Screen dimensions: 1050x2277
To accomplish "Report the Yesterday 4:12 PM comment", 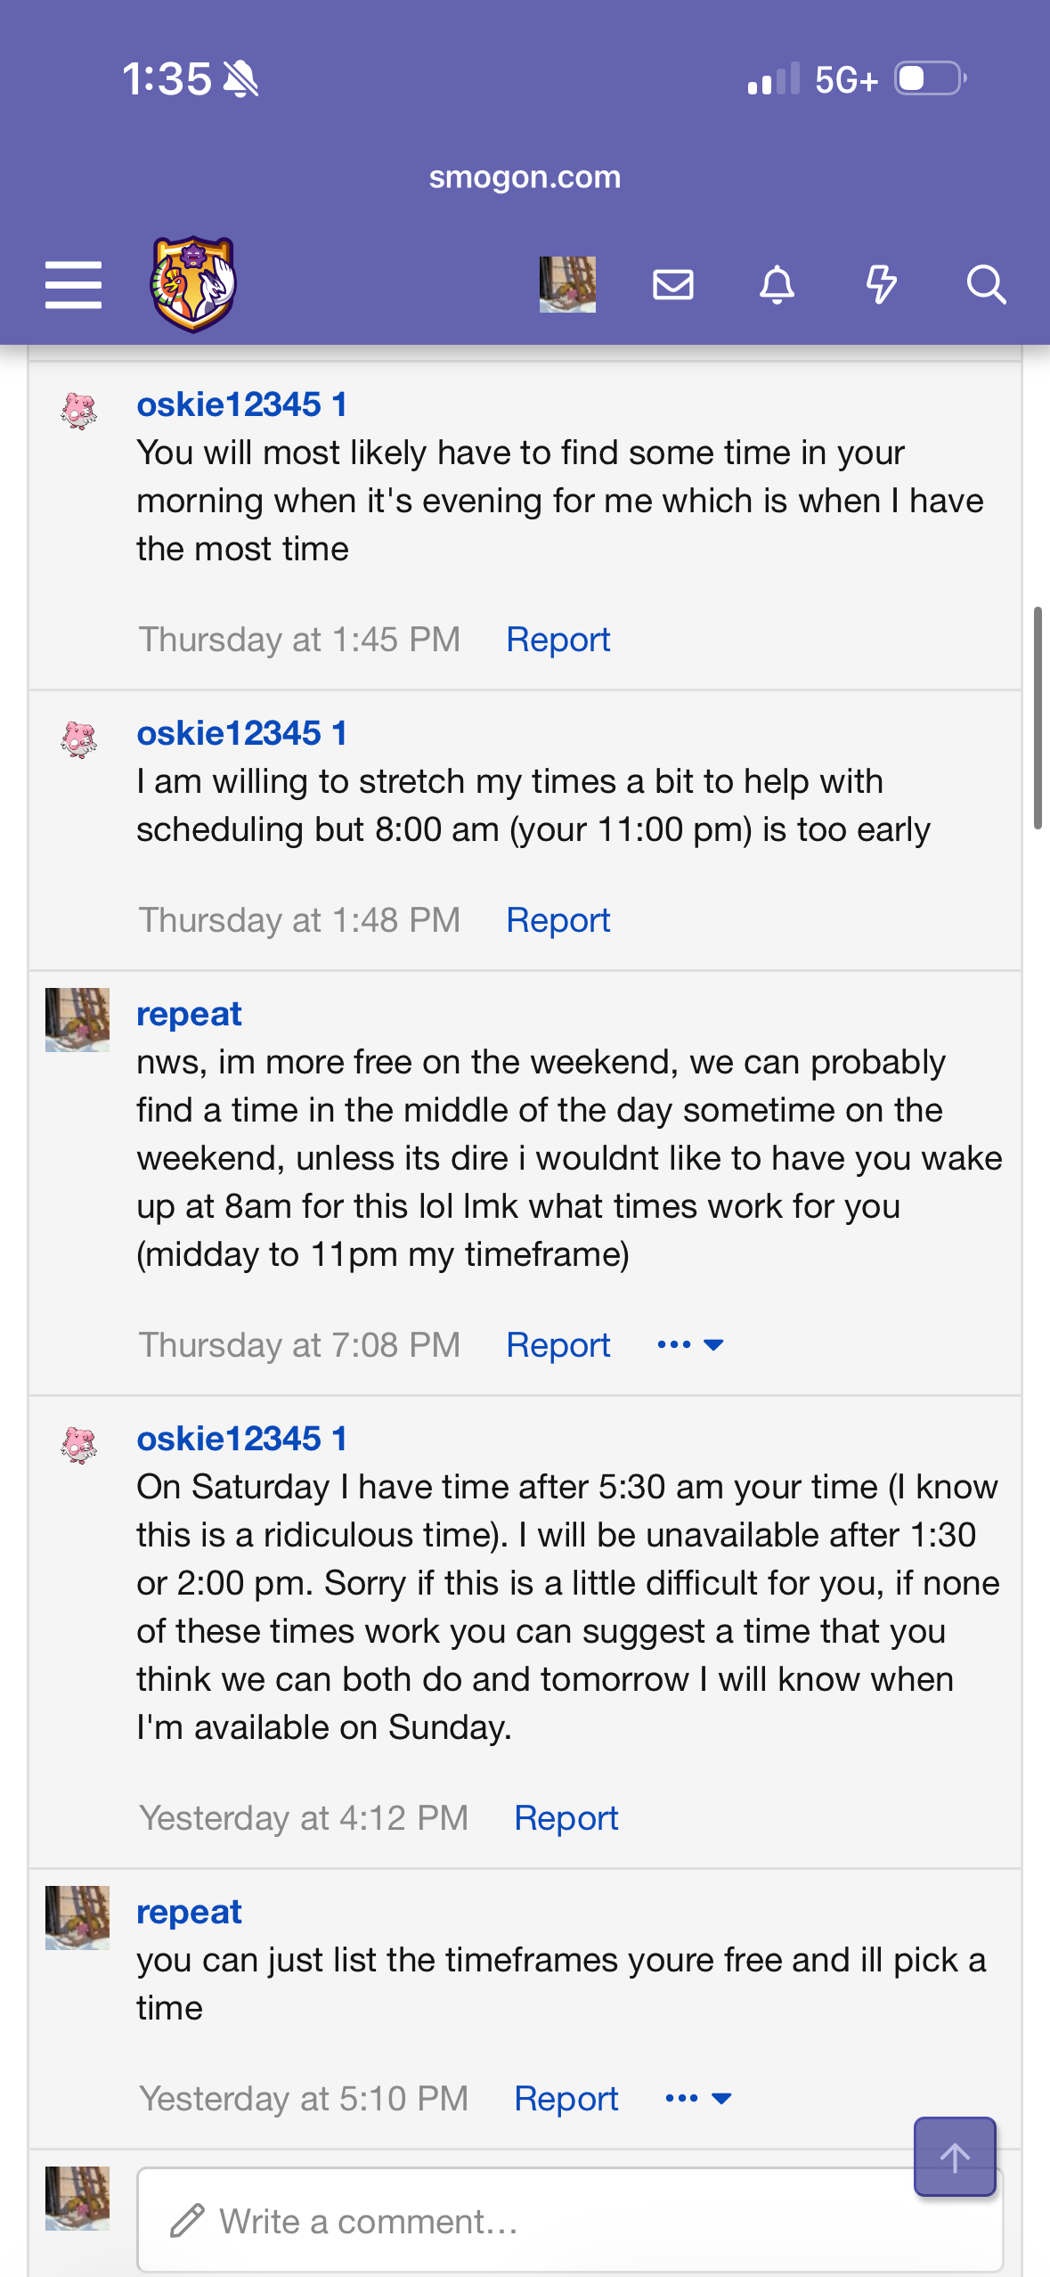I will [566, 1818].
